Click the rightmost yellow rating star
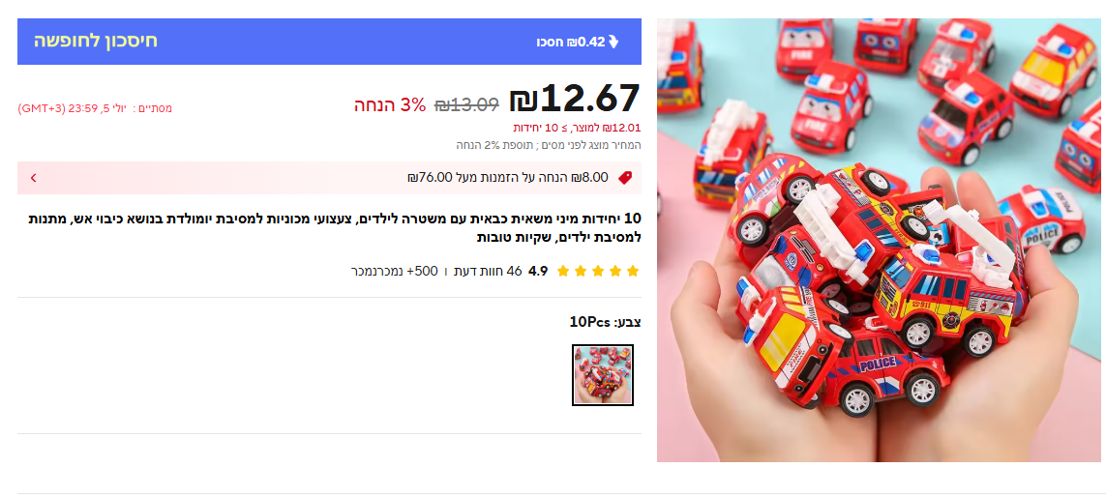1106x497 pixels. click(x=633, y=271)
